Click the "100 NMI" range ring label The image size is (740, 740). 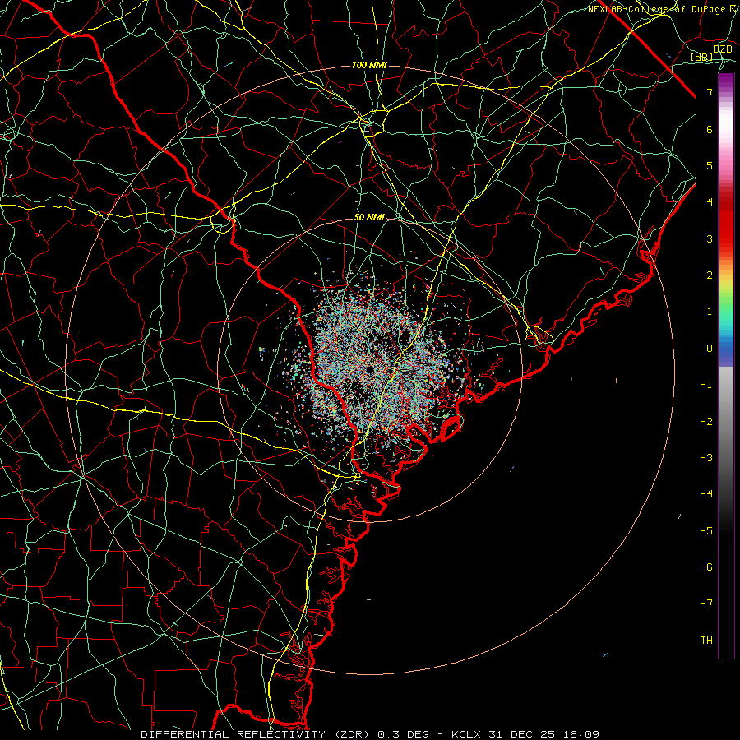[369, 65]
